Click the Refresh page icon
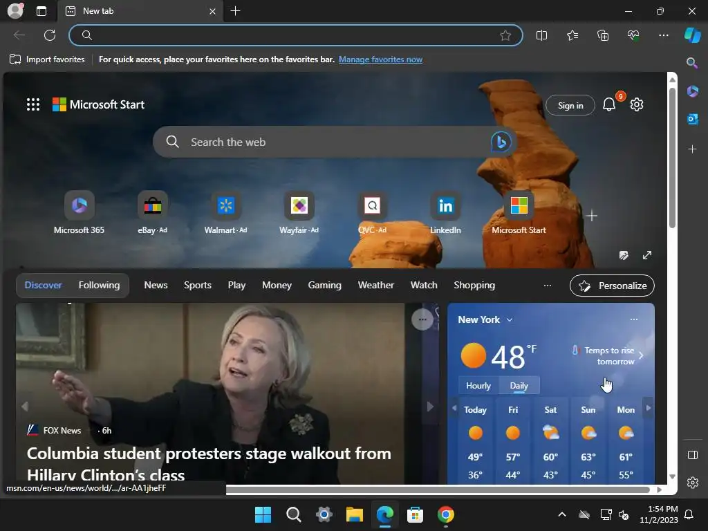 click(50, 35)
